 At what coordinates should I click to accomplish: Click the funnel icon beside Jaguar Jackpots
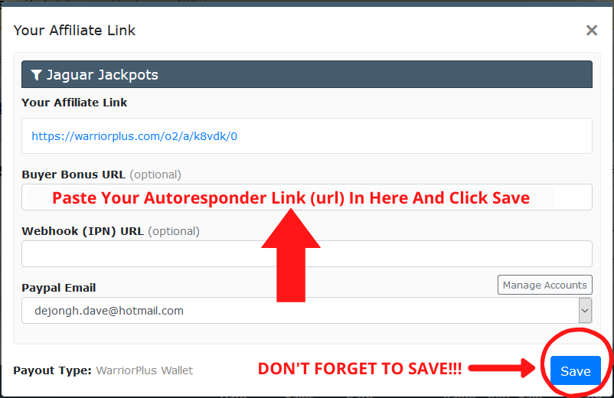click(37, 75)
